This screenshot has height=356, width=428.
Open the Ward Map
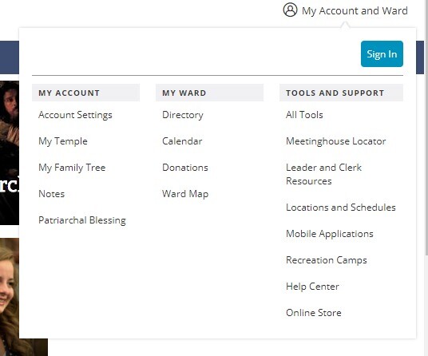pyautogui.click(x=185, y=194)
